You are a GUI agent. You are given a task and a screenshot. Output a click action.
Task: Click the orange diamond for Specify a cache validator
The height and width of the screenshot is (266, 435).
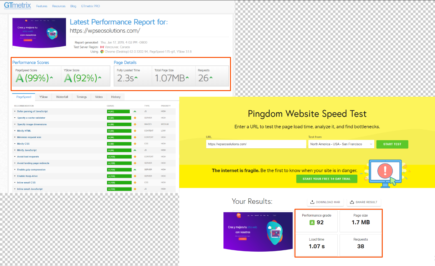(x=135, y=118)
